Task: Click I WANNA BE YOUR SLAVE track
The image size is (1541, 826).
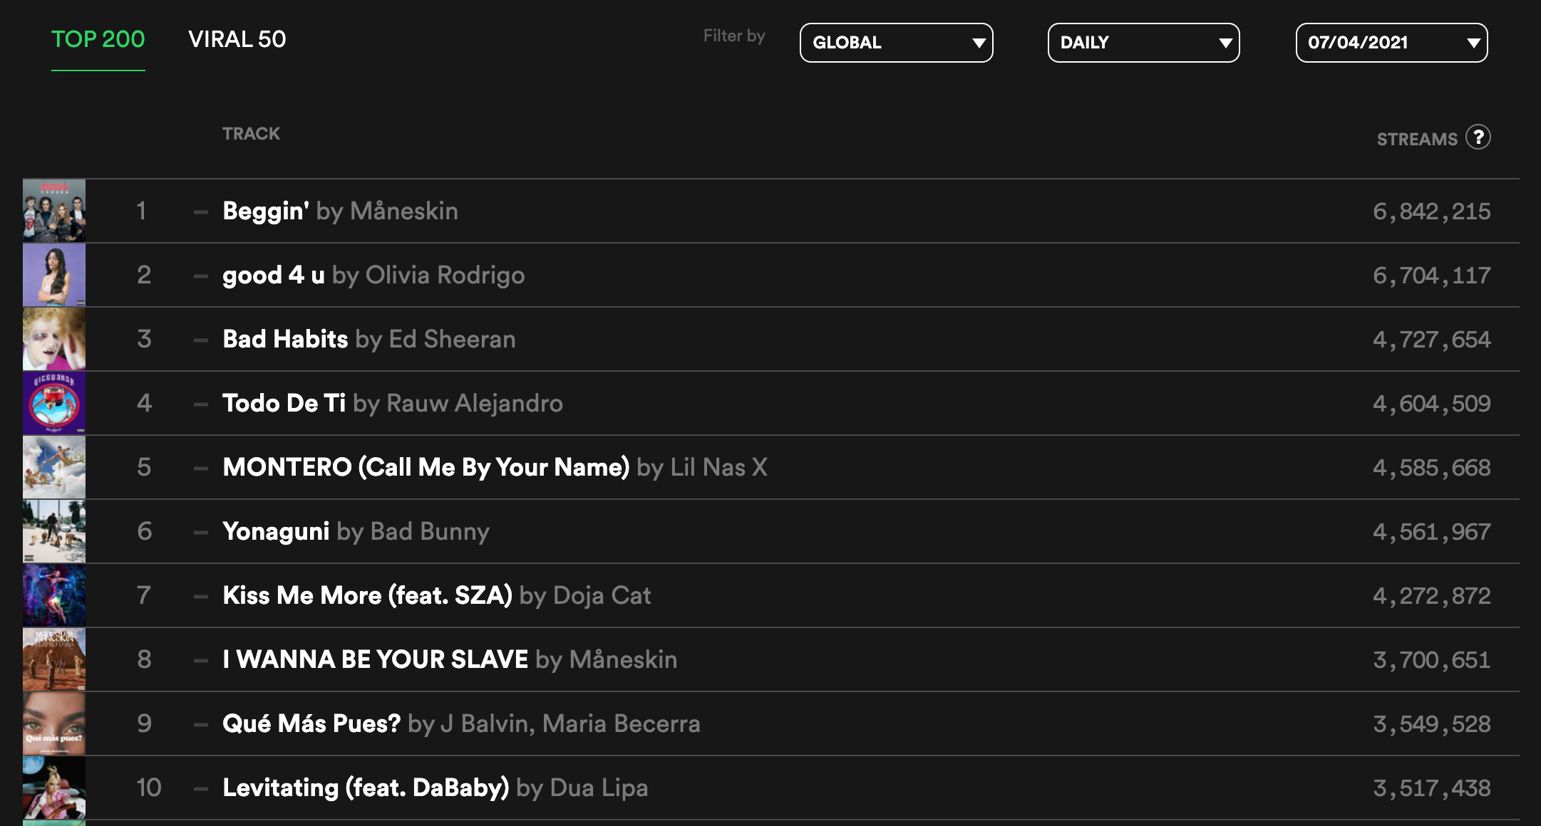Action: click(449, 659)
